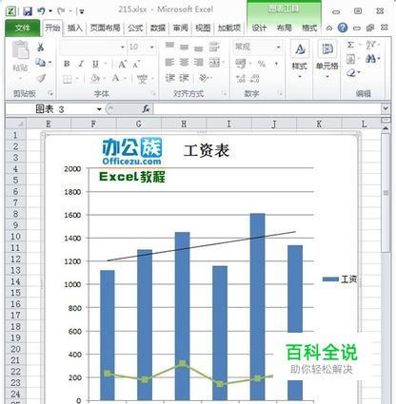This screenshot has height=404, width=396.
Task: Increase font size with larger A
Action: (122, 65)
